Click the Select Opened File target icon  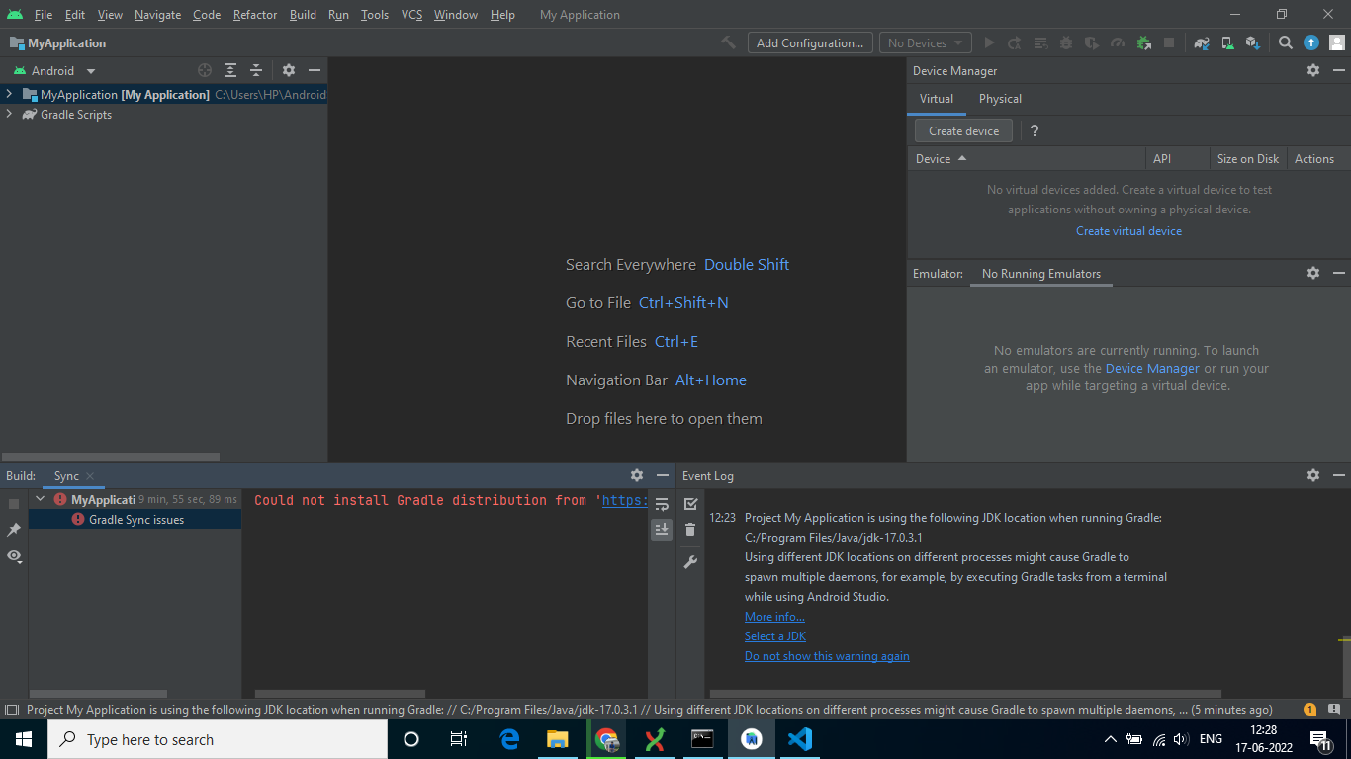click(205, 71)
